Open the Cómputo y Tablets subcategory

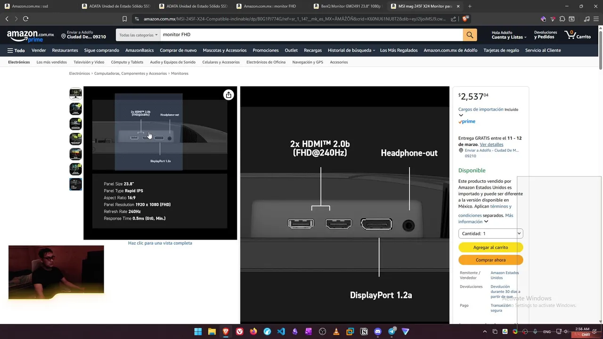127,62
